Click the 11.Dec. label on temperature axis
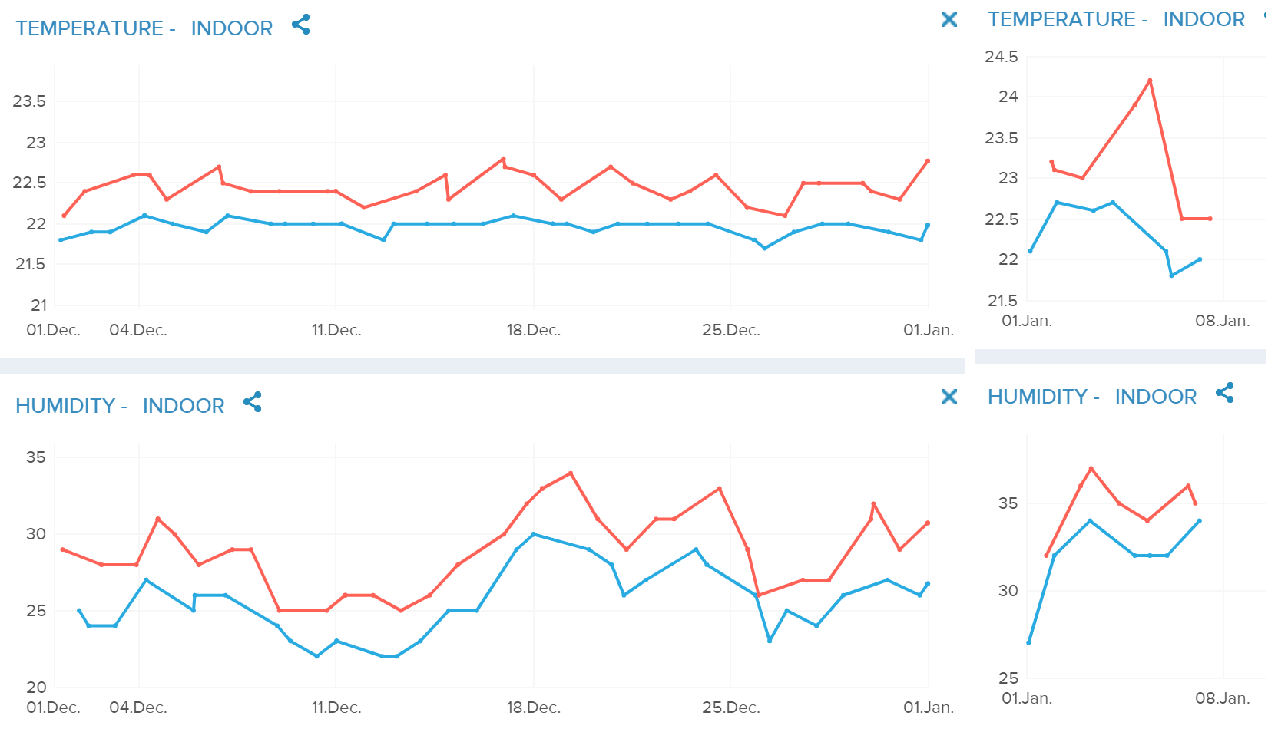 336,330
